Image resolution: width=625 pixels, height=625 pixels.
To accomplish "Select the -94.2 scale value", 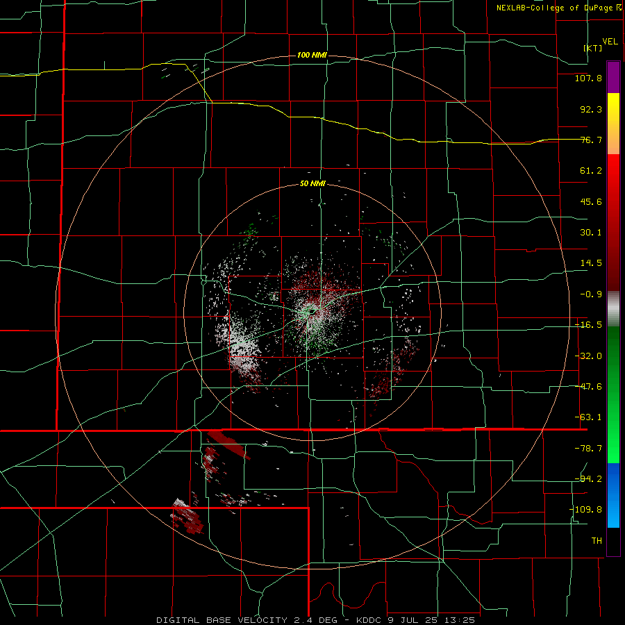I will pyautogui.click(x=588, y=479).
